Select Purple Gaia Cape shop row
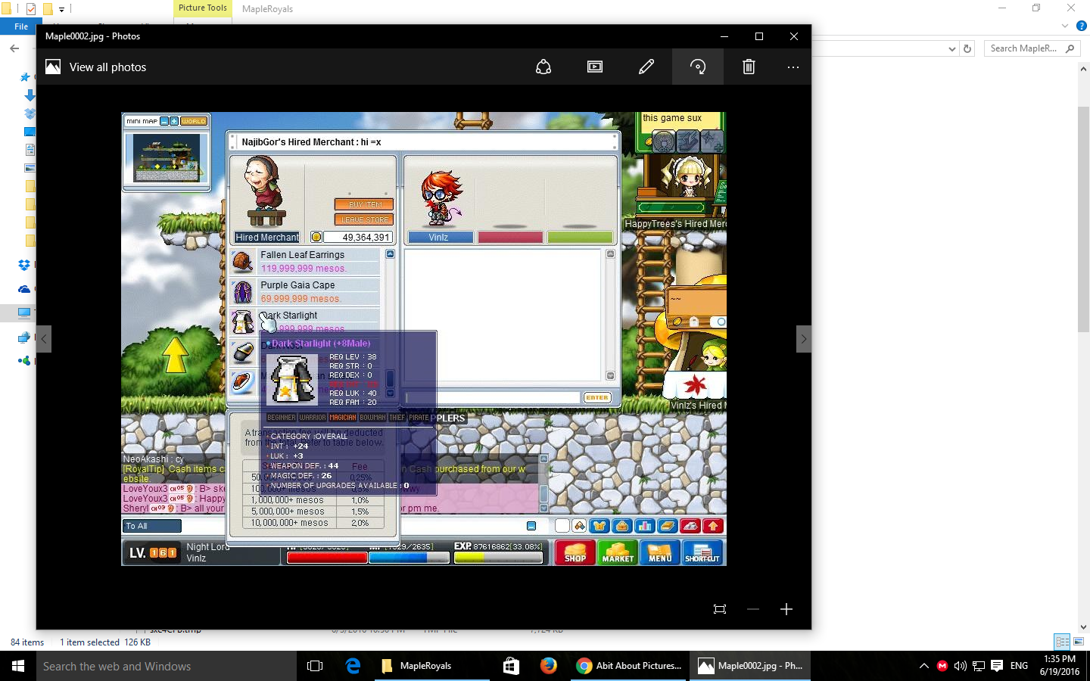The width and height of the screenshot is (1090, 681). [x=305, y=292]
